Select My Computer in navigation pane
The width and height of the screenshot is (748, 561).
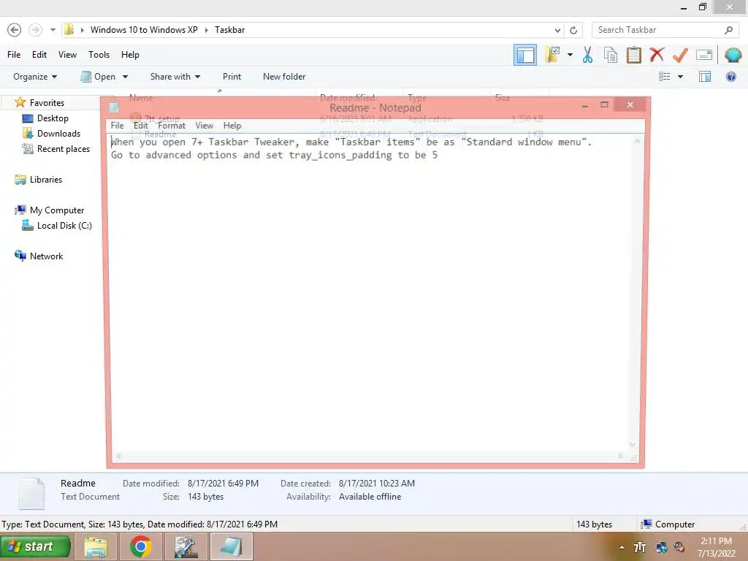coord(57,210)
